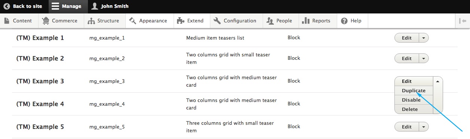Open the Reports menu item
This screenshot has width=470, height=139.
[317, 21]
